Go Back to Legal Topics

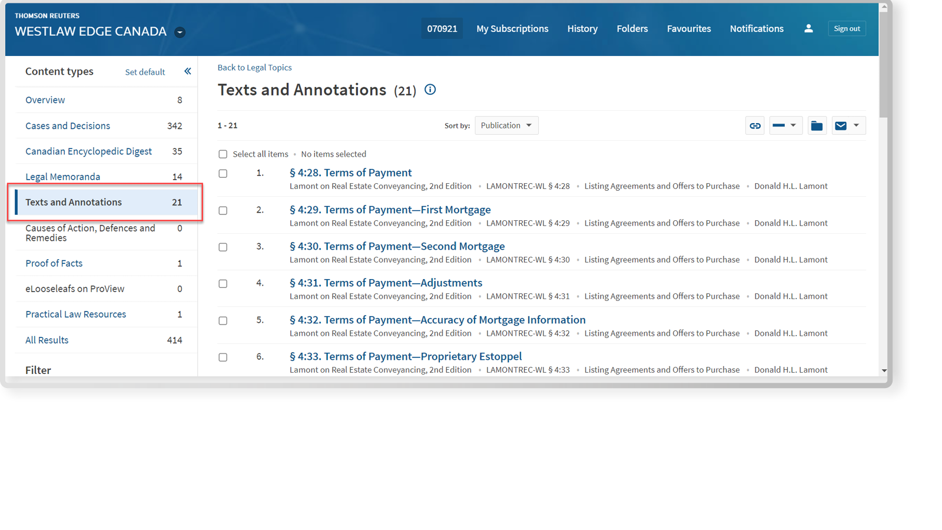coord(254,67)
